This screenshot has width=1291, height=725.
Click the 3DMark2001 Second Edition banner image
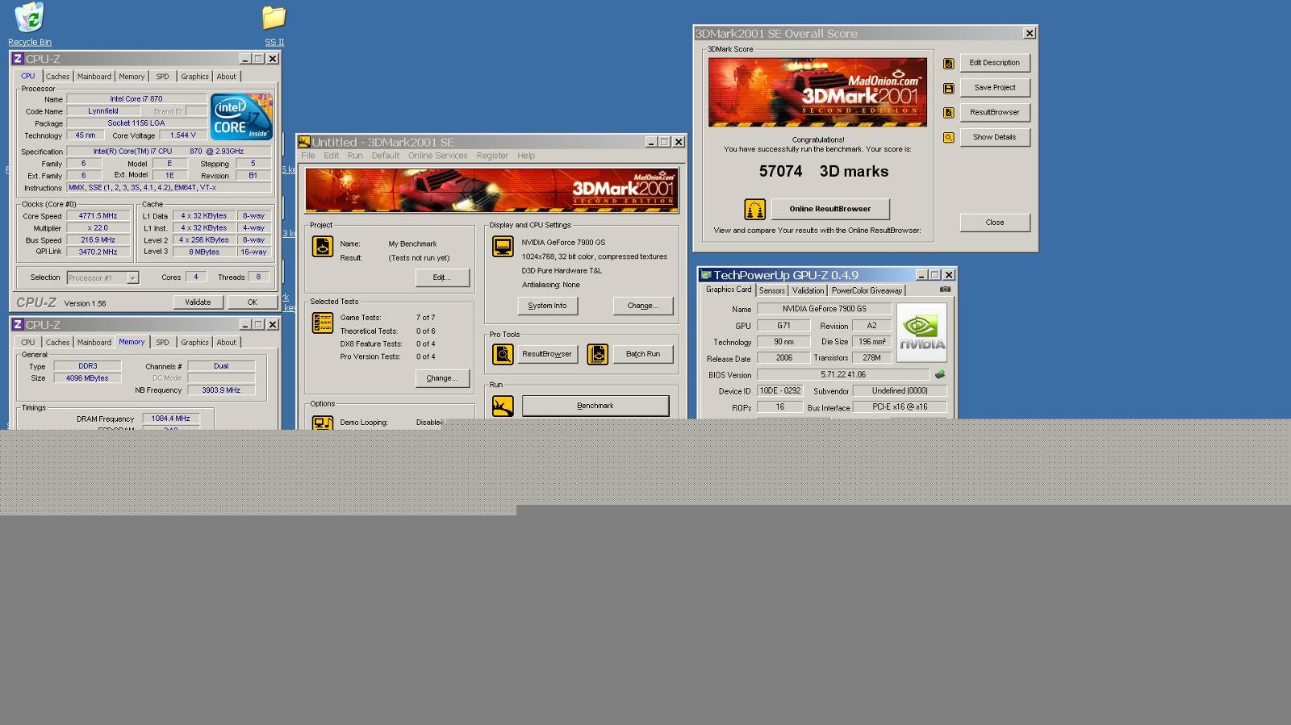coord(492,190)
